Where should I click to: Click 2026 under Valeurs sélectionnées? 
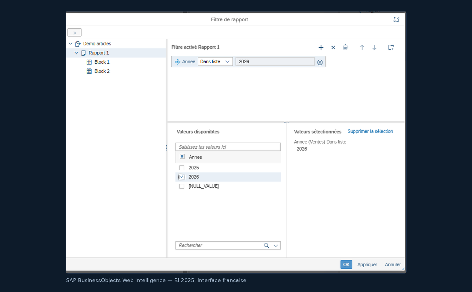302,149
